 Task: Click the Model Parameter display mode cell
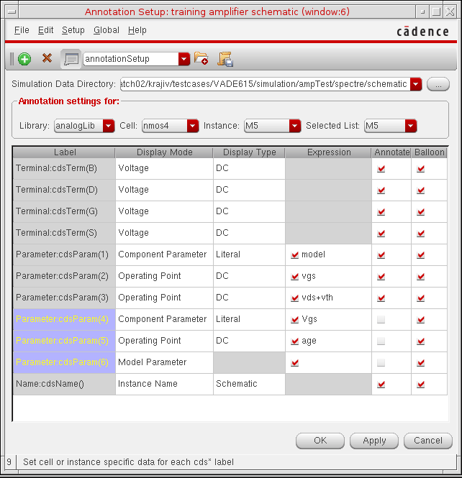[x=164, y=362]
